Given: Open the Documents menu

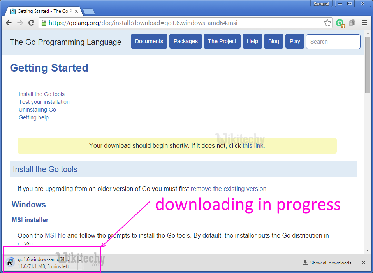Looking at the screenshot, I should tap(149, 41).
